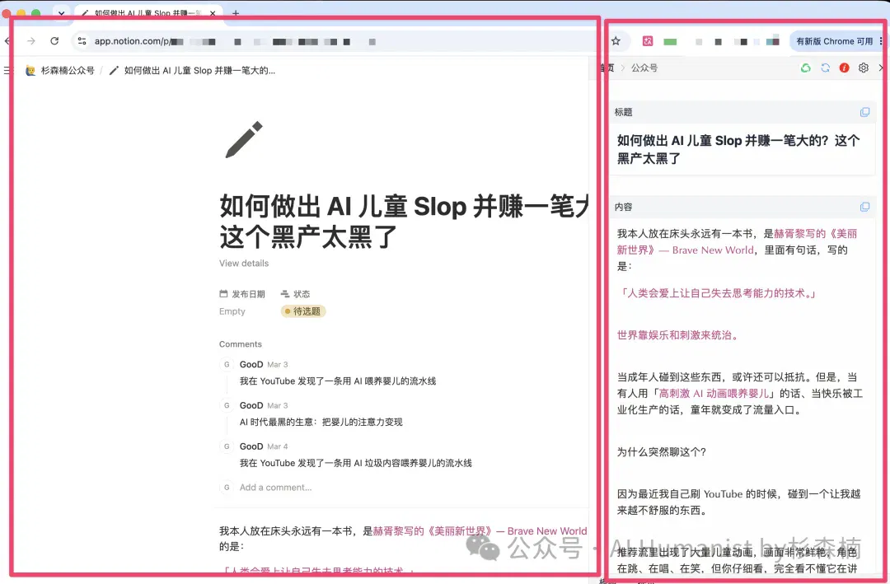This screenshot has height=584, width=890.
Task: Select comment AI 时代最黑的生意
Action: [x=321, y=422]
